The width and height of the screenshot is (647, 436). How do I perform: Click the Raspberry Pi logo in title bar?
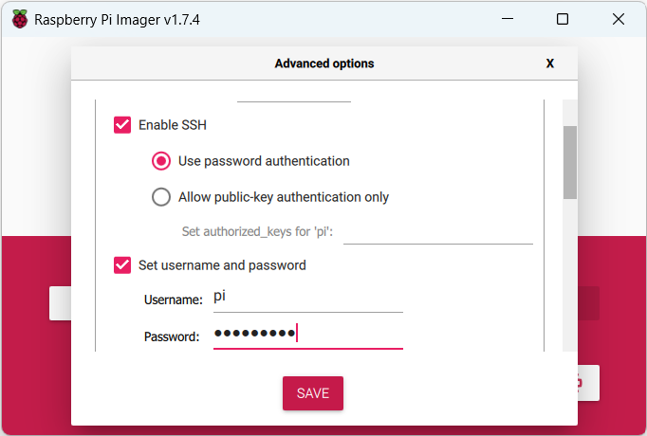coord(19,19)
